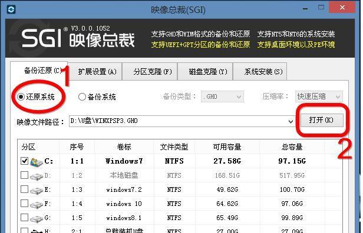363x233 pixels.
Task: Click the E: drive icon
Action: pyautogui.click(x=37, y=191)
